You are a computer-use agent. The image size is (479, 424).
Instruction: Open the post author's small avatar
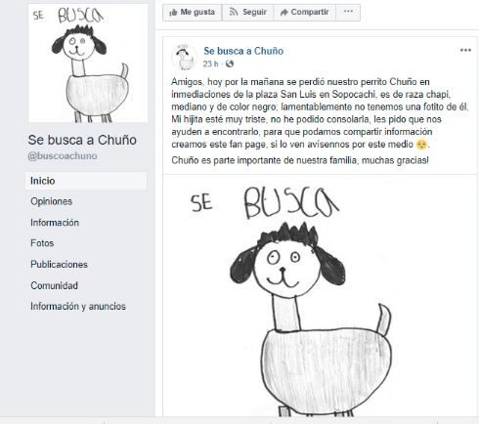click(184, 57)
